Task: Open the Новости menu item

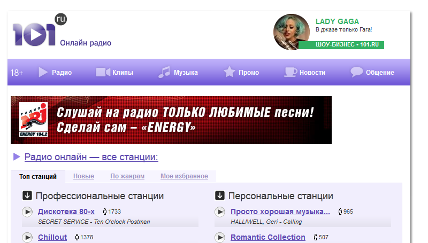Action: click(x=312, y=73)
